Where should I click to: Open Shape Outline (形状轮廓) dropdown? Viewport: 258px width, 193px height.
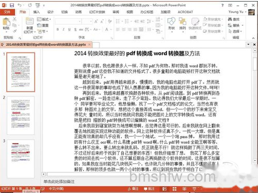[213, 25]
